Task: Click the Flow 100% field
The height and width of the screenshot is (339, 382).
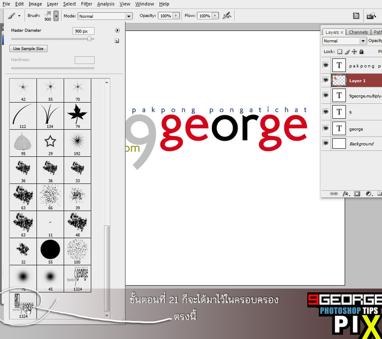Action: 205,16
